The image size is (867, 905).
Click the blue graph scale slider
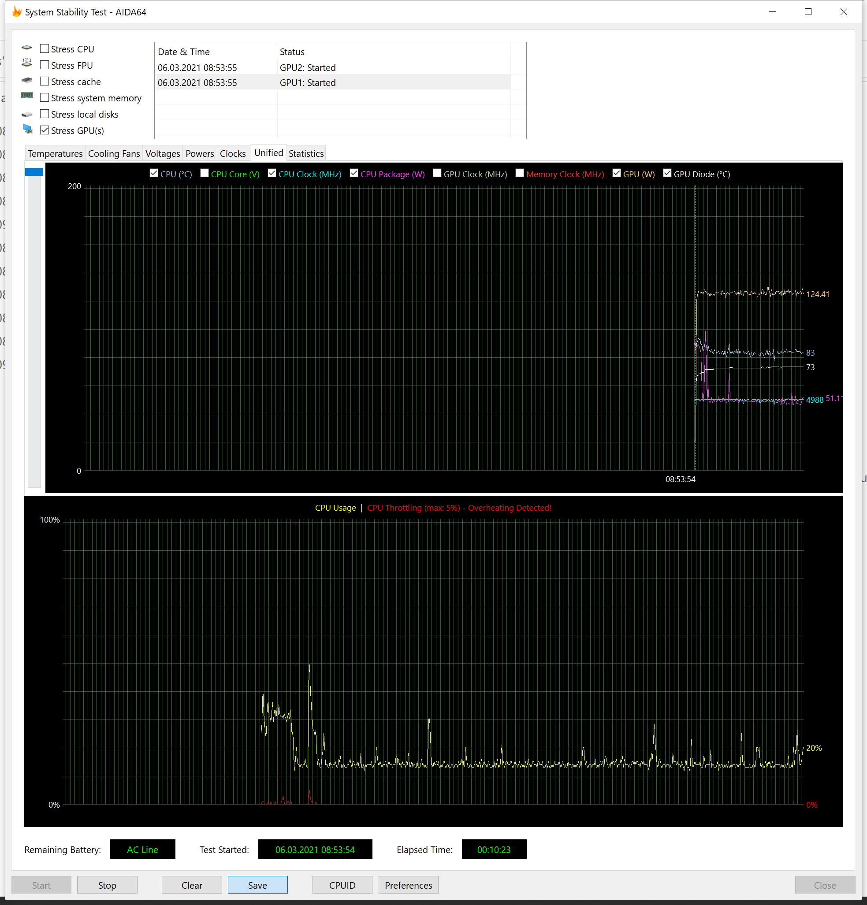tap(34, 172)
